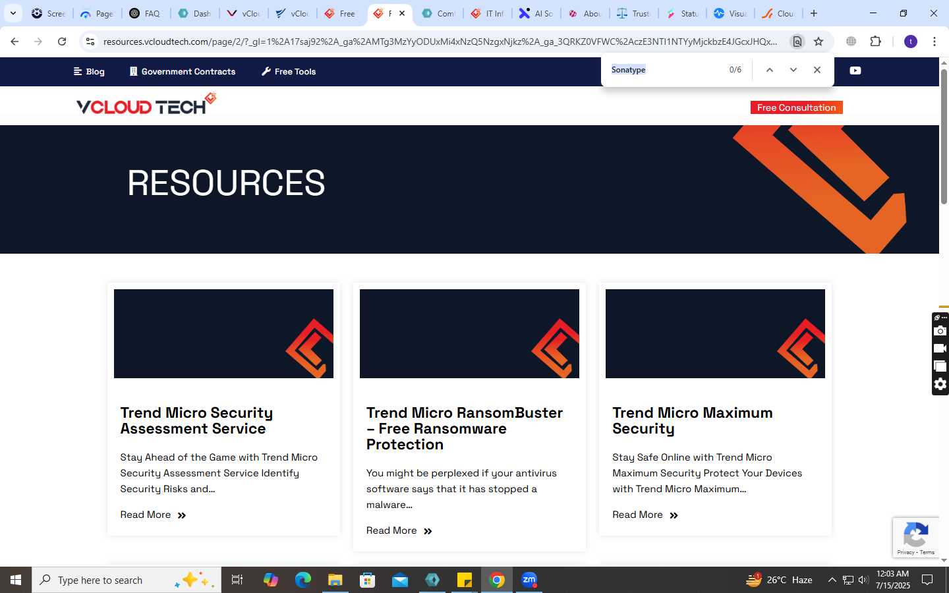Screen dimensions: 949x593
Task: Open Trend Micro Maximum Security thumbnail
Action: tap(715, 333)
